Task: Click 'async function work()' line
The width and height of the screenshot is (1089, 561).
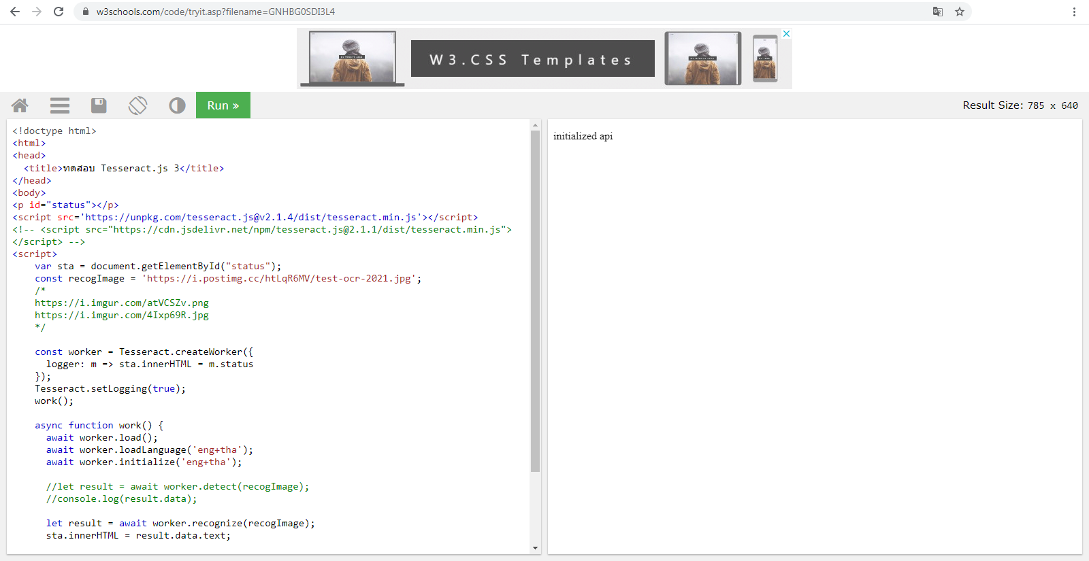Action: click(x=99, y=425)
